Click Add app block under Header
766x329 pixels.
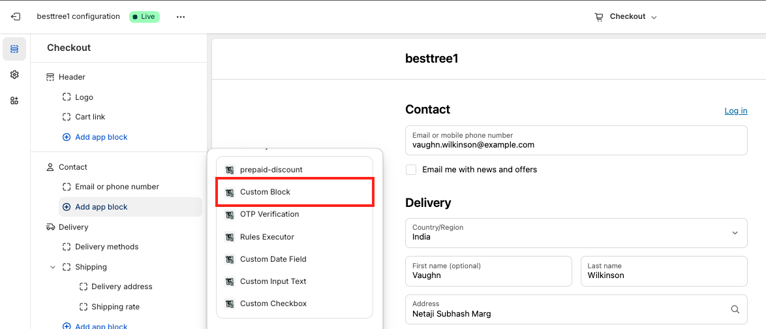[100, 137]
